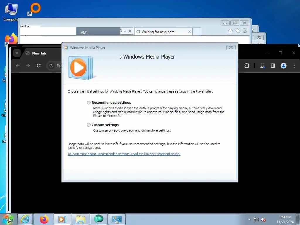The image size is (300, 225).
Task: Open the clock showing 1:54 PM
Action: [x=285, y=219]
